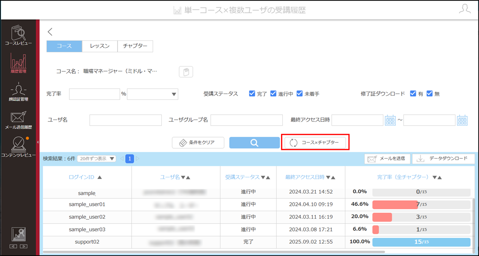Click the horizontal scrollbar below the table
The image size is (479, 256).
[214, 252]
